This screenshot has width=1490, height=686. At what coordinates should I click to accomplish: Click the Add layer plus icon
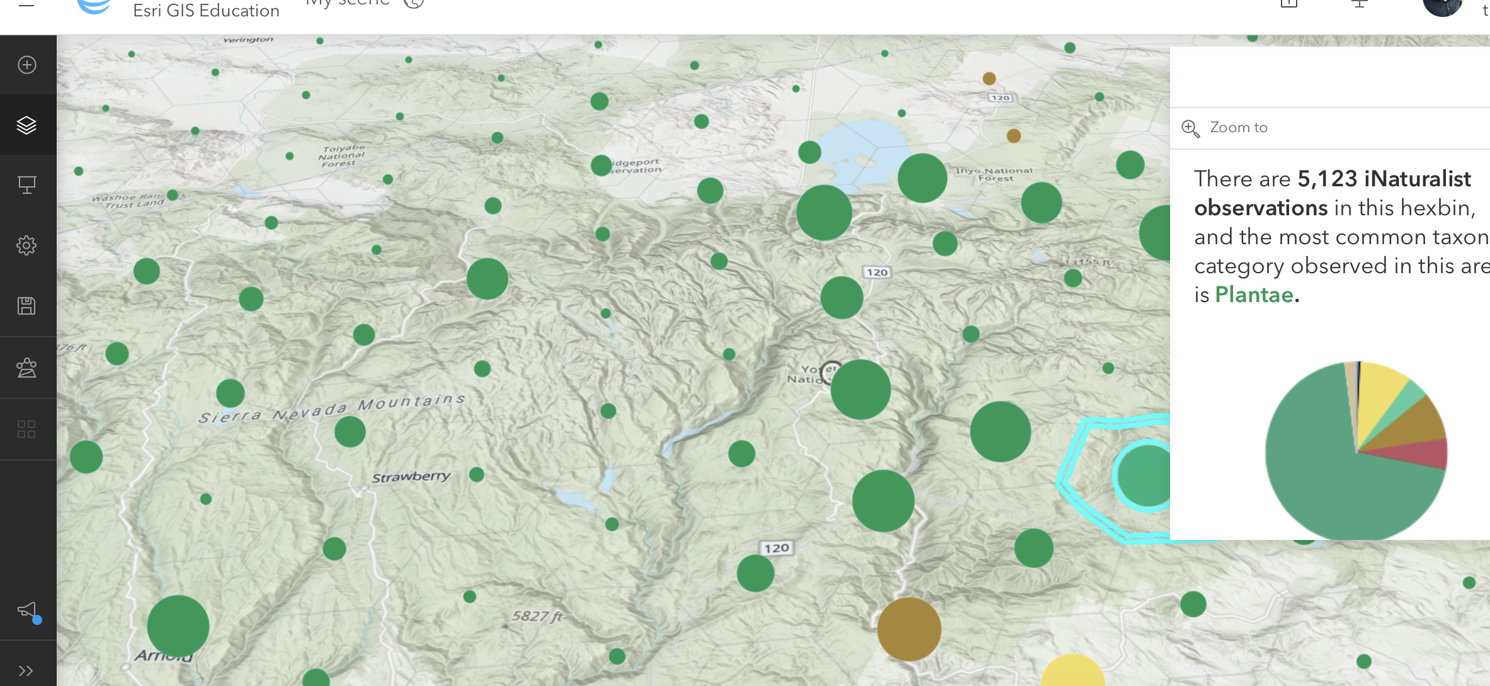[x=27, y=65]
